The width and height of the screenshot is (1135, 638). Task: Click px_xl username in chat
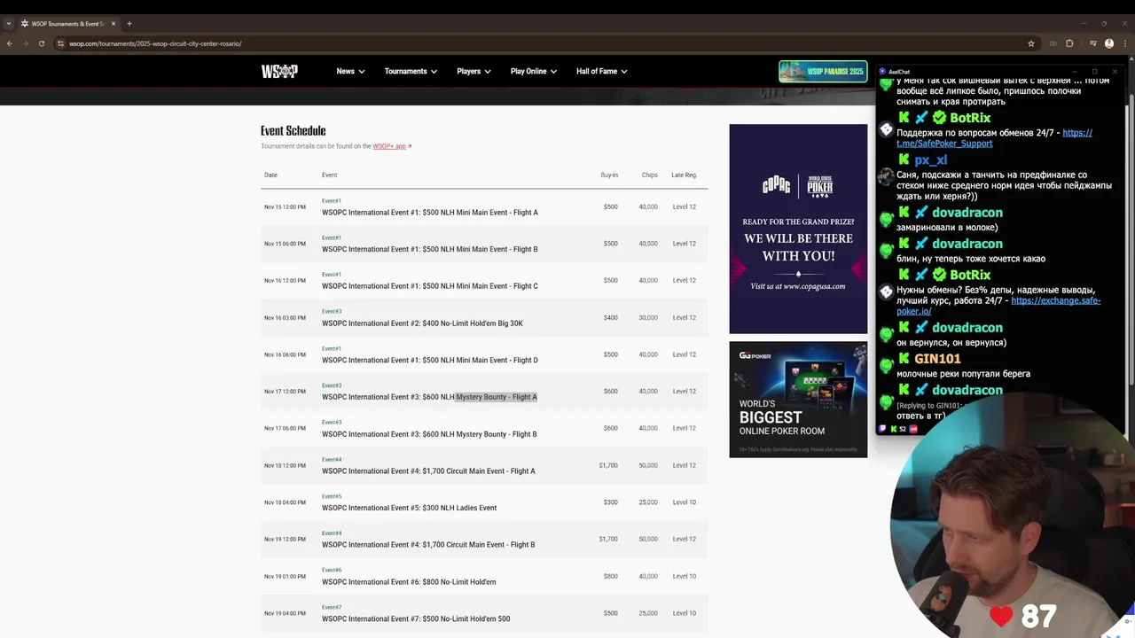[931, 160]
